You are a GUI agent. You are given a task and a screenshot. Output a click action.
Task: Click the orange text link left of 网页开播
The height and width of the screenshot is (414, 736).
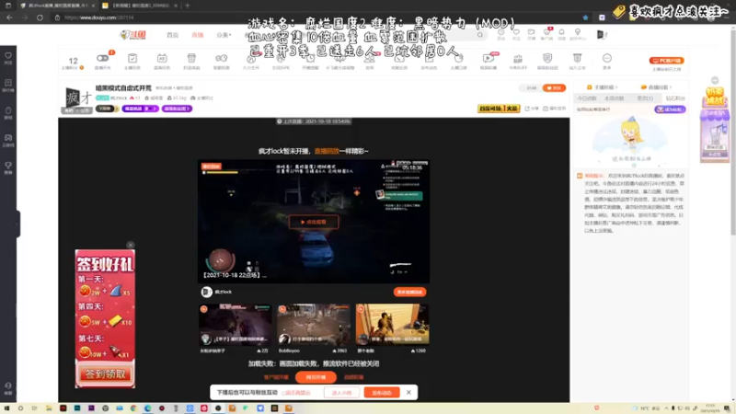(x=276, y=377)
